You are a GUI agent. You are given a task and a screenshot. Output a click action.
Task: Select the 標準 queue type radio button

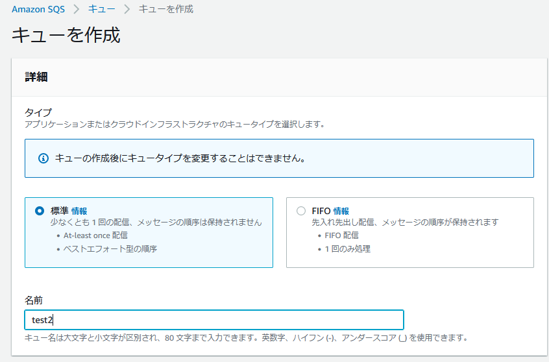pos(40,211)
